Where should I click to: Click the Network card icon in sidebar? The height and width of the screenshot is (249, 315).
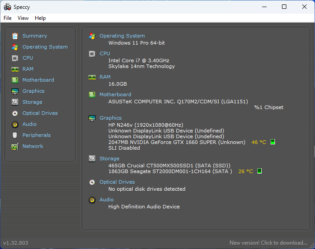(x=15, y=146)
